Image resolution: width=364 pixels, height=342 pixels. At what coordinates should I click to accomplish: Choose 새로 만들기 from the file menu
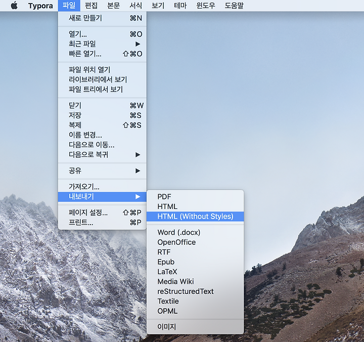[102, 18]
